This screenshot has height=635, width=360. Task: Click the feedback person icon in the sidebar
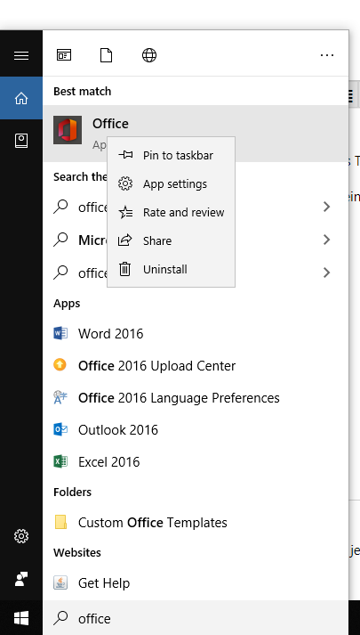[21, 579]
